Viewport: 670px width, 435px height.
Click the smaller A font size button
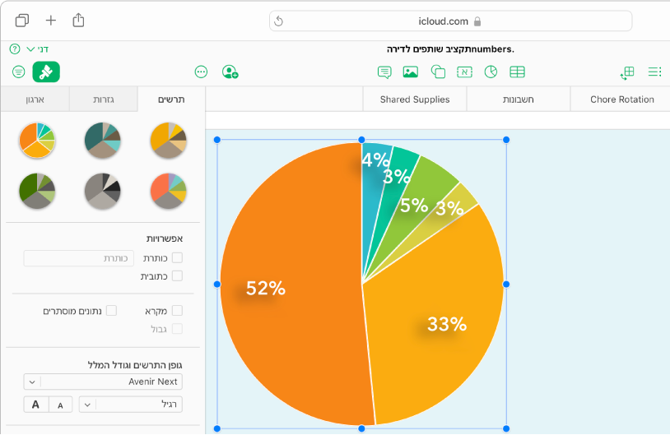click(x=61, y=404)
